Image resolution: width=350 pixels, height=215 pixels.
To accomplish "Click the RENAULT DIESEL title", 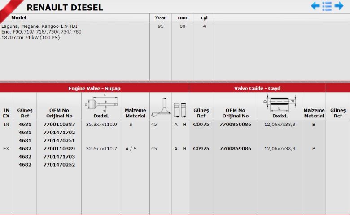I will [65, 8].
